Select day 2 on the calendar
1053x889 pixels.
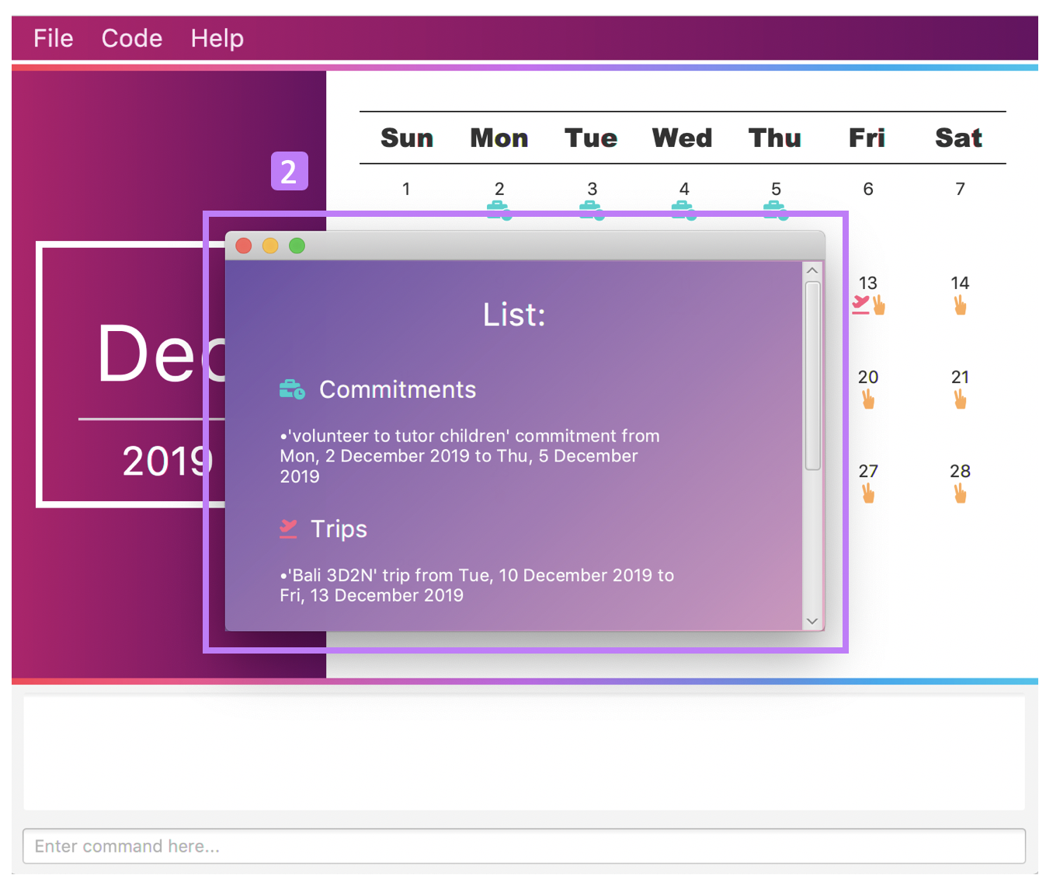coord(499,189)
